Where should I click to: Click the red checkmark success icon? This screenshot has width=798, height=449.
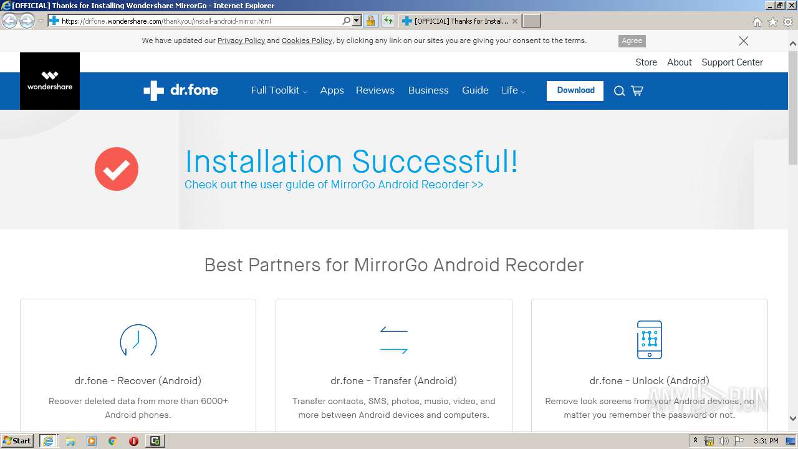tap(117, 169)
